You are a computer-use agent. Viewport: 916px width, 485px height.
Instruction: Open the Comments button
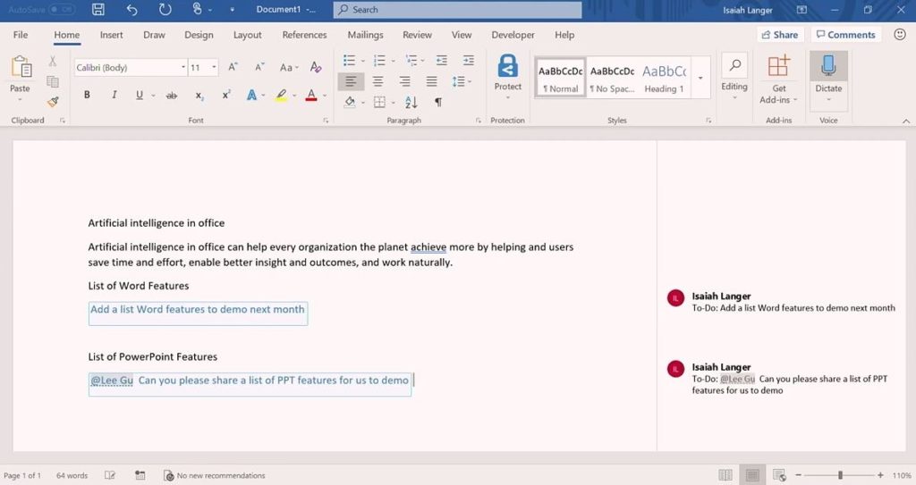(x=845, y=35)
